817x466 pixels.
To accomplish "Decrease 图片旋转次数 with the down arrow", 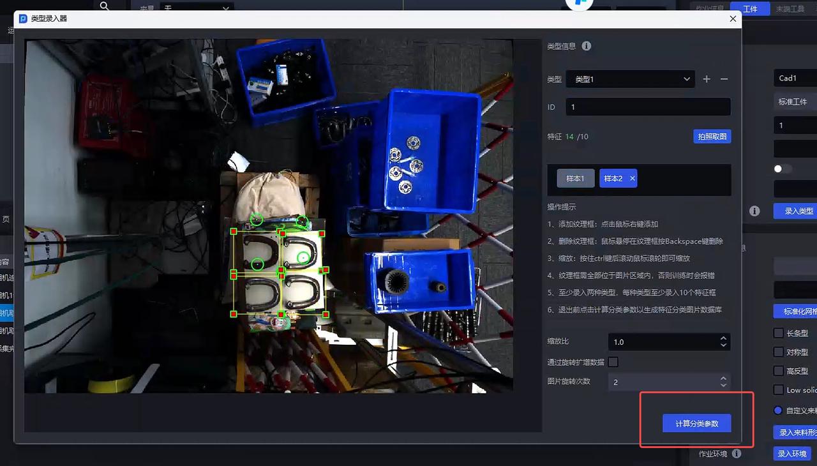I will [x=723, y=386].
